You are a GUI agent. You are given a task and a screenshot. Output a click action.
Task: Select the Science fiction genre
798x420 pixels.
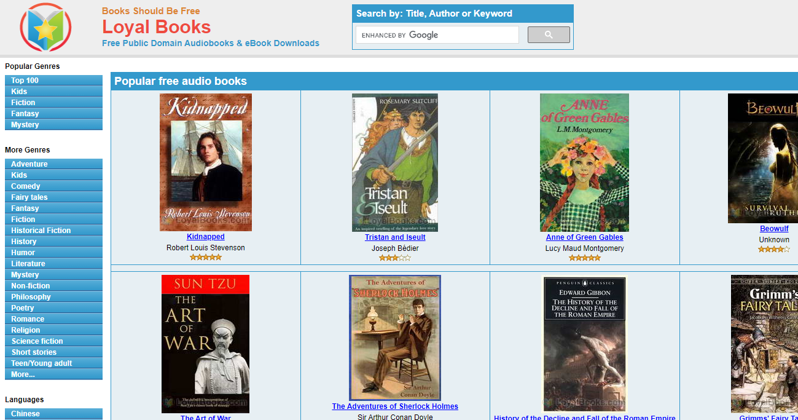coord(53,341)
